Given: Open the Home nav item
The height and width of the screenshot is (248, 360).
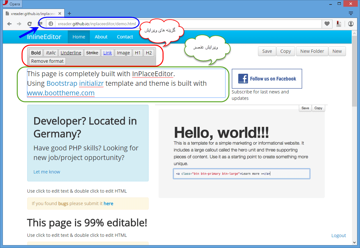Looking at the screenshot, I should [79, 37].
